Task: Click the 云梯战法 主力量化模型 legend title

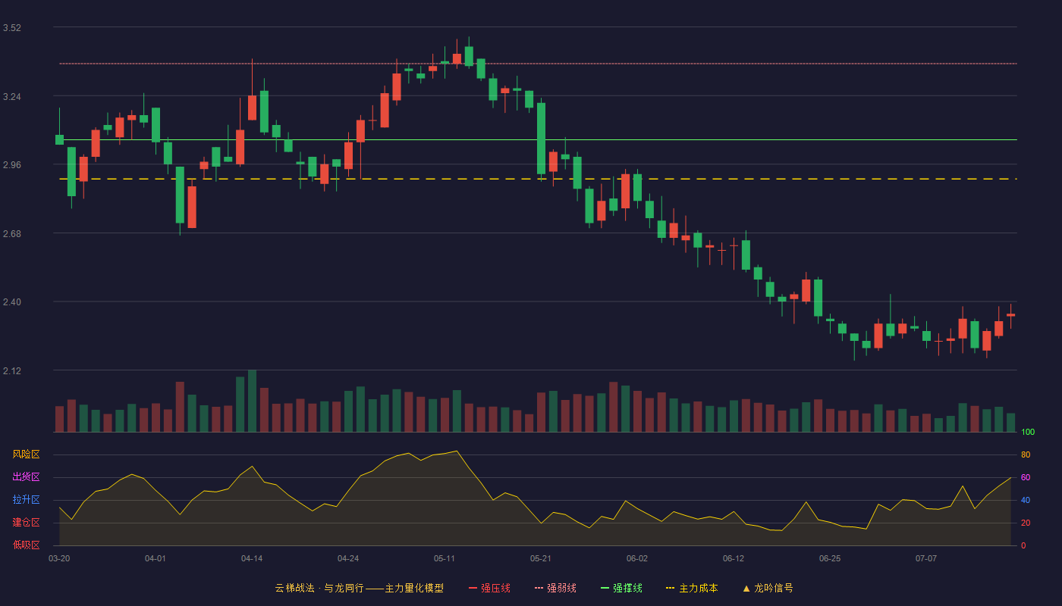Action: click(359, 588)
